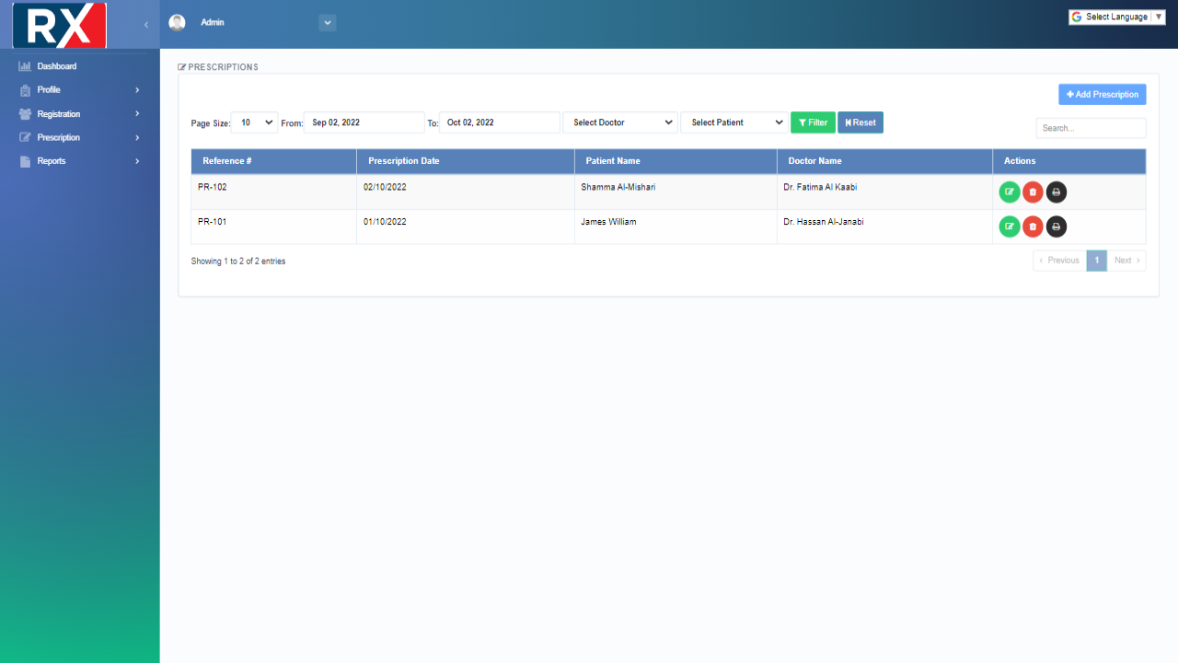Viewport: 1178px width, 663px height.
Task: Open the Select Language dropdown
Action: click(x=1116, y=17)
